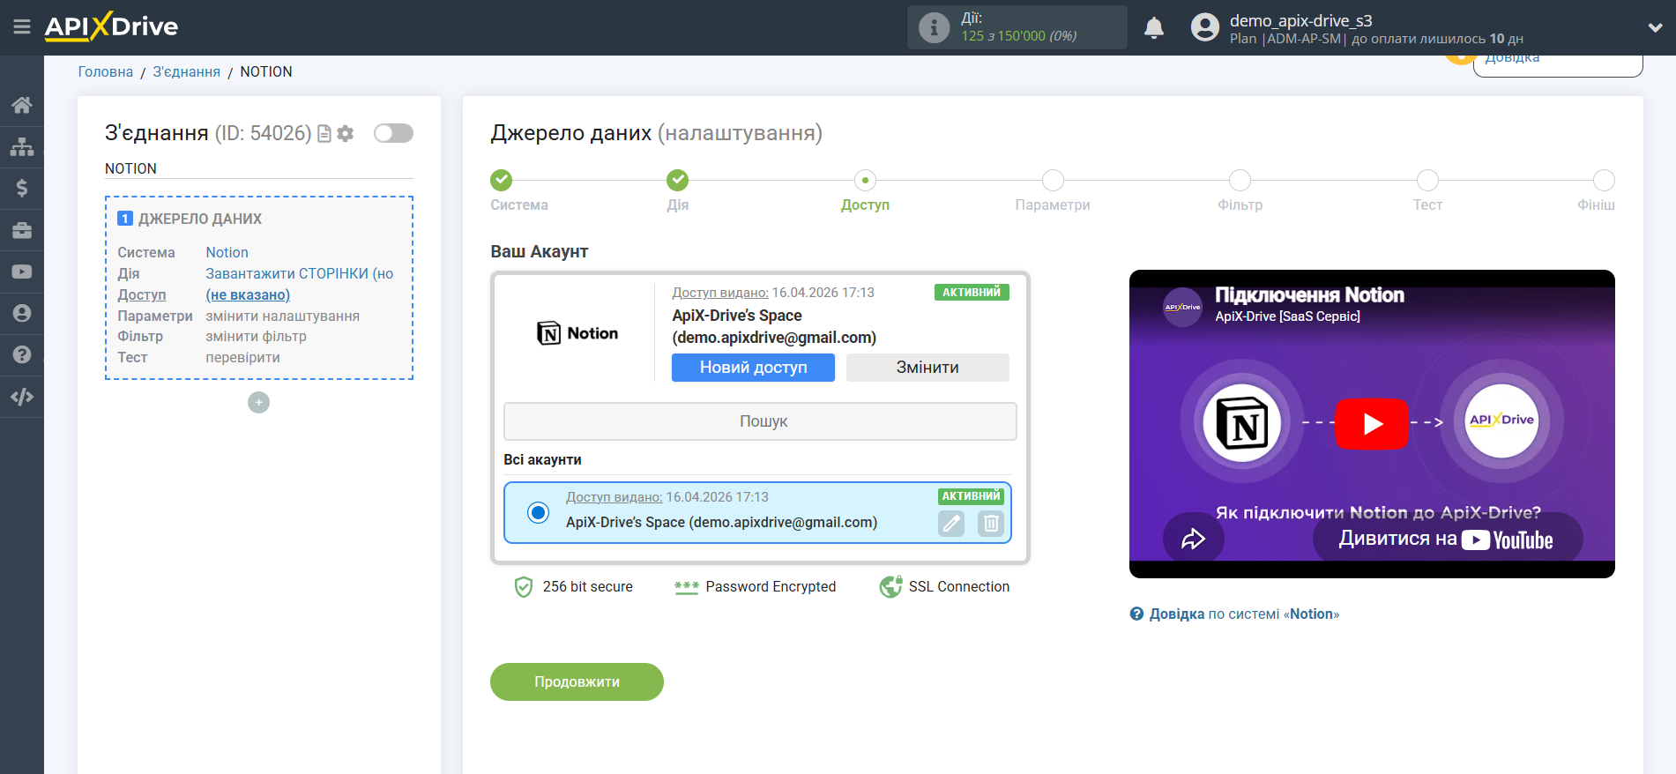
Task: Open the hamburger main menu
Action: [22, 27]
